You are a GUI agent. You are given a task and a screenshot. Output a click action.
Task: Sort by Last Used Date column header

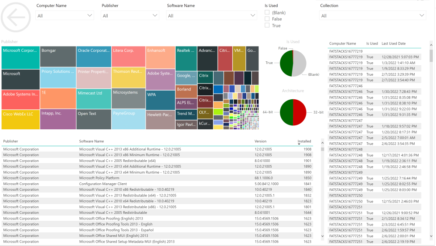tap(393, 43)
